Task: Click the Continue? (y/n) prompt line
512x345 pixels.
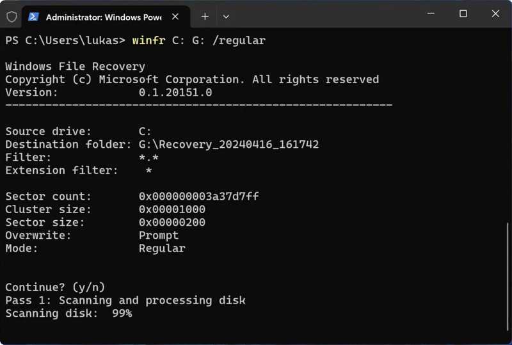Action: (x=55, y=287)
